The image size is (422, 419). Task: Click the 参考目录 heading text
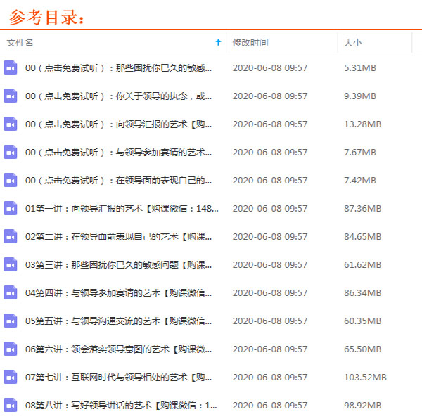[46, 16]
